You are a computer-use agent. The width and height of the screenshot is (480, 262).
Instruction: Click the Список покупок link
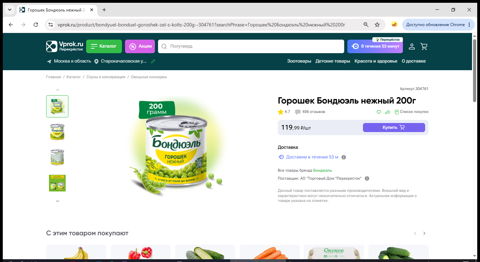[x=412, y=112]
